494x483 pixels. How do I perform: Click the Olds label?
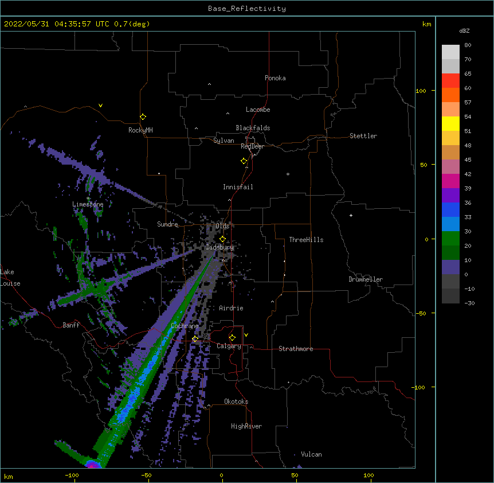(x=222, y=226)
